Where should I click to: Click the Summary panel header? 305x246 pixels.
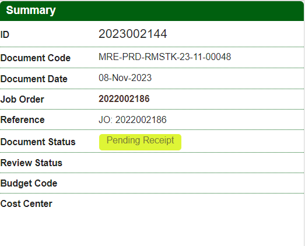pos(152,11)
